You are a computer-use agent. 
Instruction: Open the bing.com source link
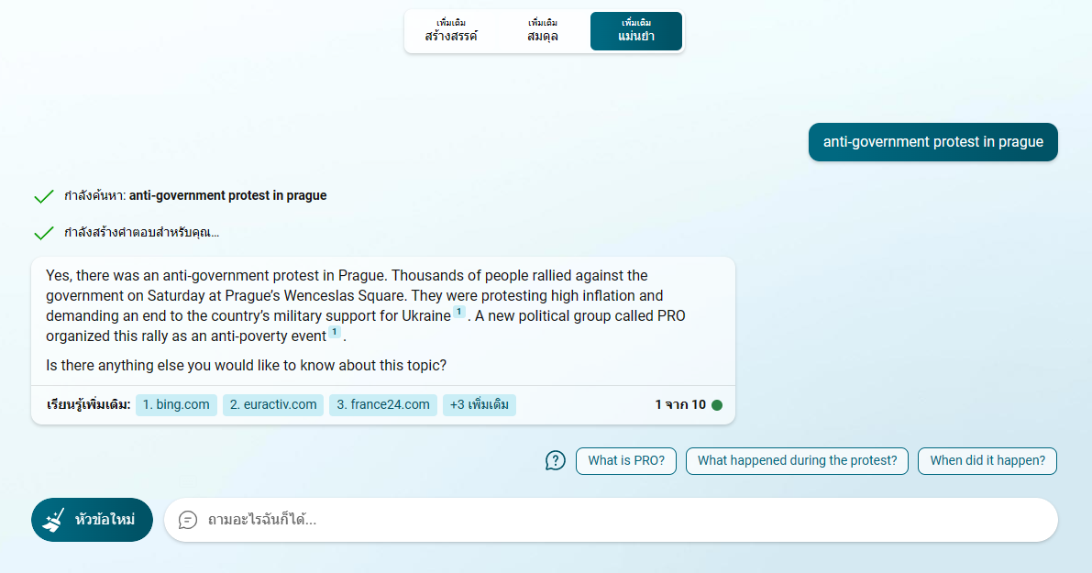[176, 405]
